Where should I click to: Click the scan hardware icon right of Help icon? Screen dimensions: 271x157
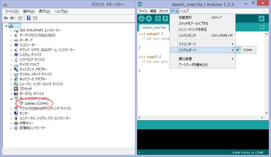click(35, 18)
